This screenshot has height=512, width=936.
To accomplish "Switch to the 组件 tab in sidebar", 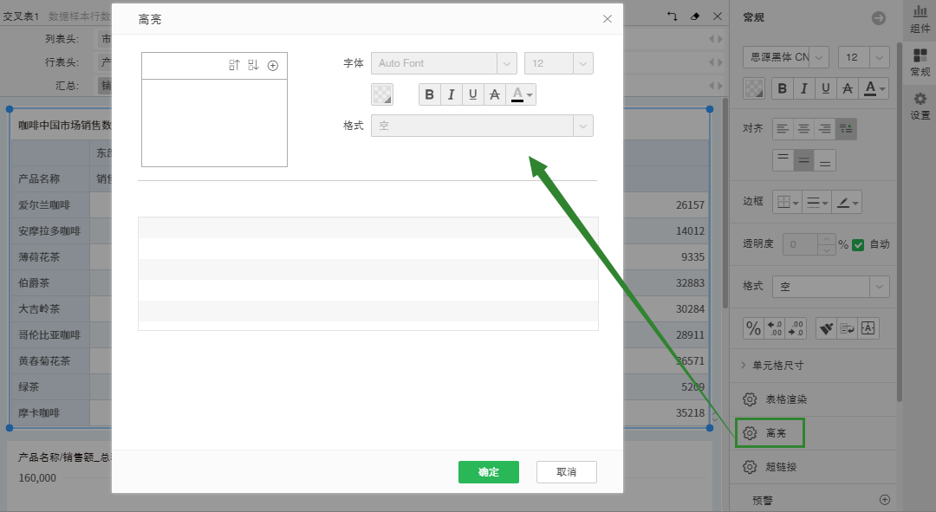I will pyautogui.click(x=920, y=18).
